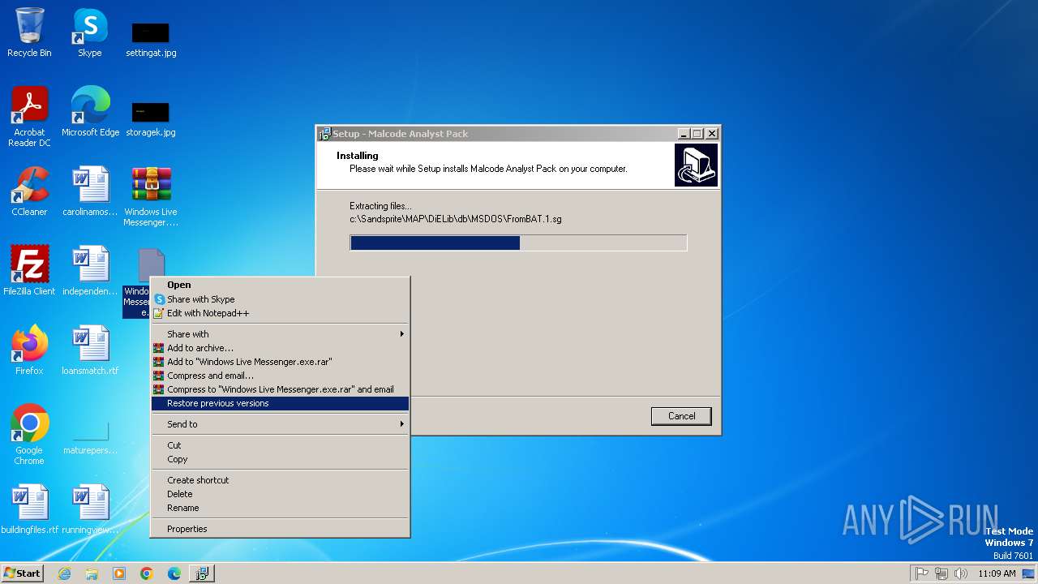Screen dimensions: 1038x584
Task: Open Chrome from the taskbar
Action: coord(147,573)
